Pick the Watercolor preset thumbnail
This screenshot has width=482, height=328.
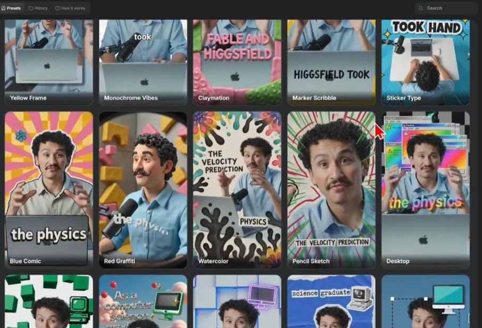click(x=237, y=190)
